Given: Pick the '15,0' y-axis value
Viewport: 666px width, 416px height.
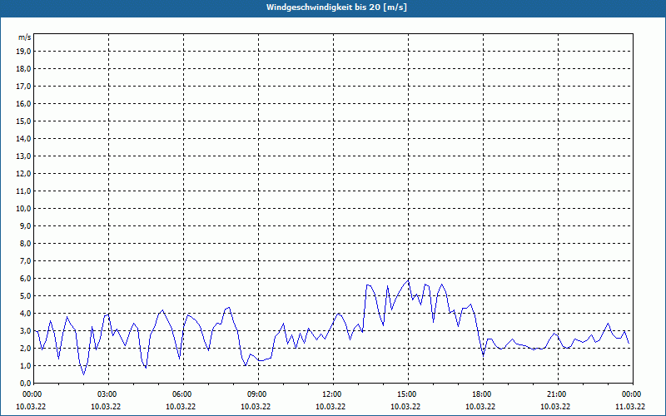Looking at the screenshot, I should click(23, 121).
